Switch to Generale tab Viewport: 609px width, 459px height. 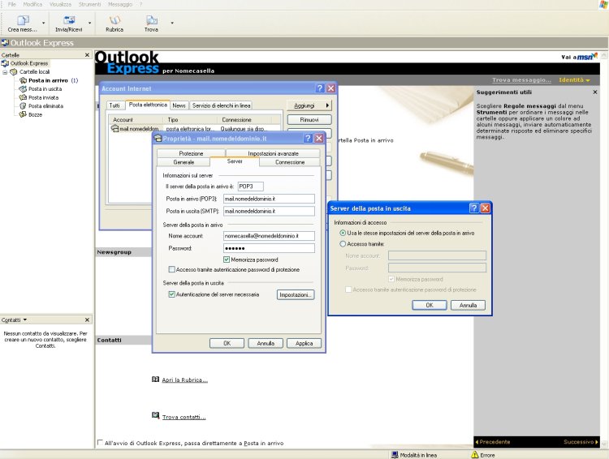pos(184,162)
